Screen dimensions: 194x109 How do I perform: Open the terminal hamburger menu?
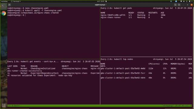[179, 5]
